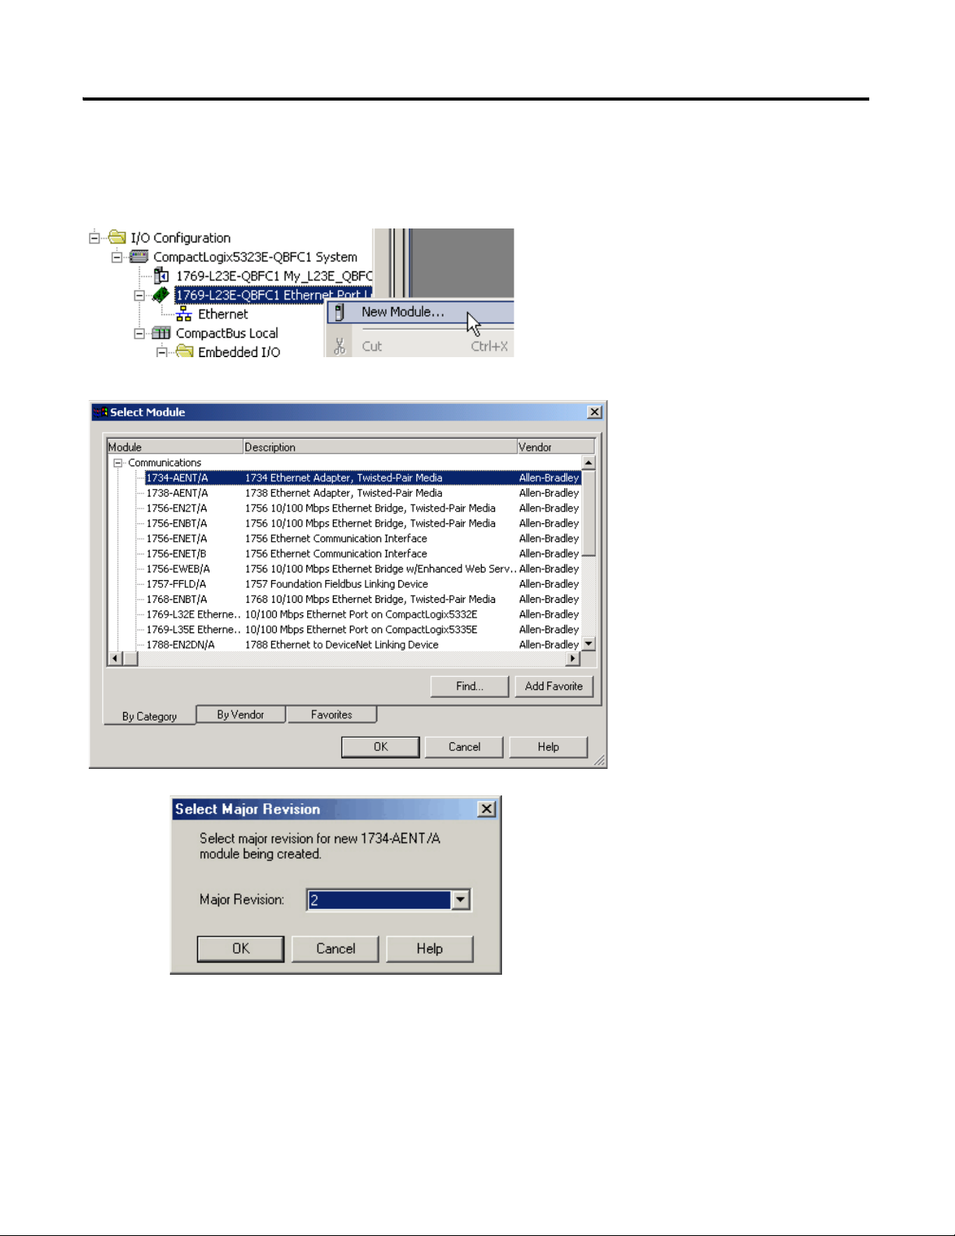955x1236 pixels.
Task: Click the New Module icon in context menu
Action: (x=339, y=312)
